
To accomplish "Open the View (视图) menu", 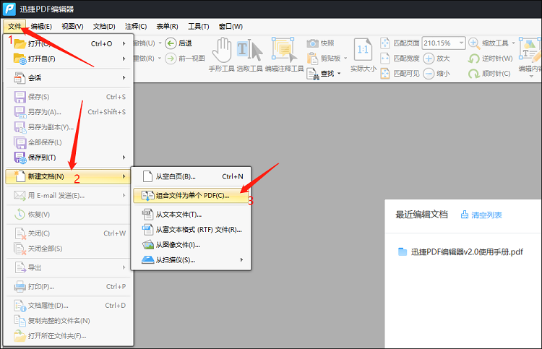I will point(72,26).
